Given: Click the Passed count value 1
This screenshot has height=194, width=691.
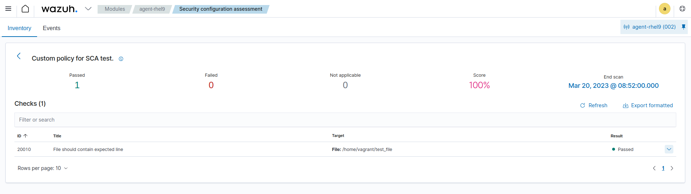Looking at the screenshot, I should pos(77,85).
